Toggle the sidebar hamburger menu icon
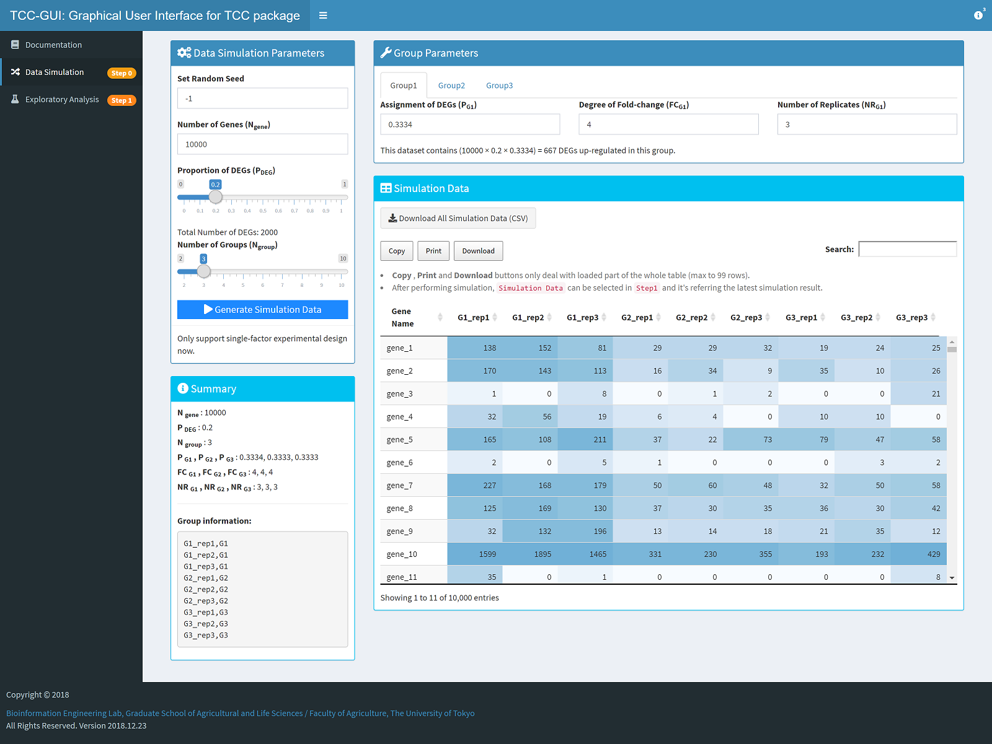The height and width of the screenshot is (744, 992). click(323, 15)
